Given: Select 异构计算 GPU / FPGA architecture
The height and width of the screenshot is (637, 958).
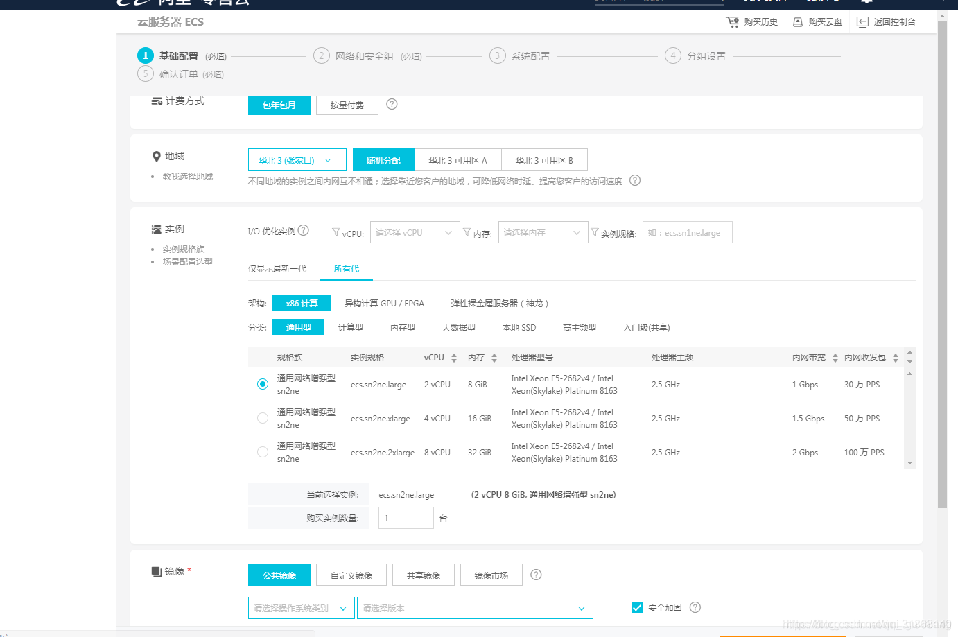Looking at the screenshot, I should coord(385,303).
